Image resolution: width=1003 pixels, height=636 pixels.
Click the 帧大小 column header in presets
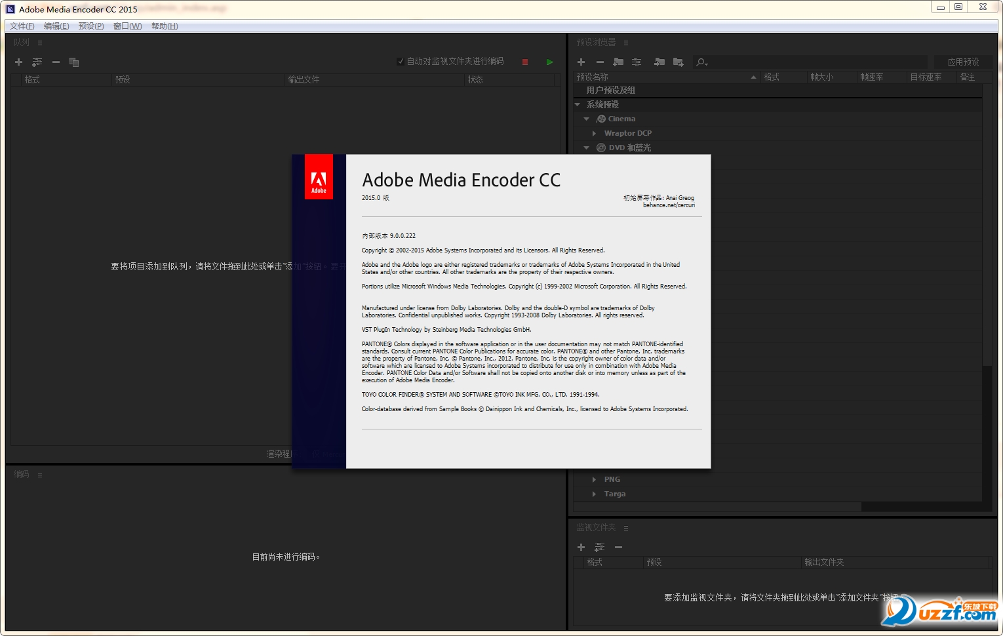832,77
